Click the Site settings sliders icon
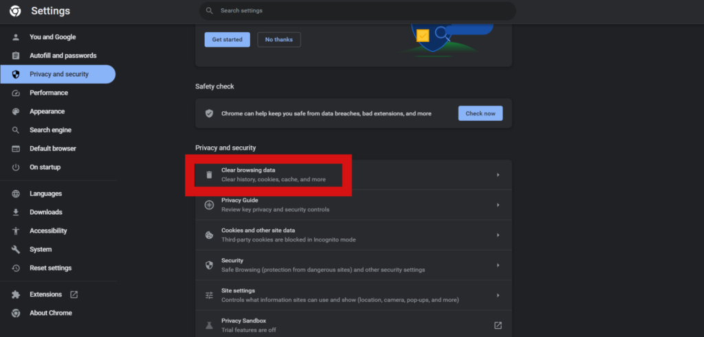Screen dimensions: 704x337 coord(209,295)
